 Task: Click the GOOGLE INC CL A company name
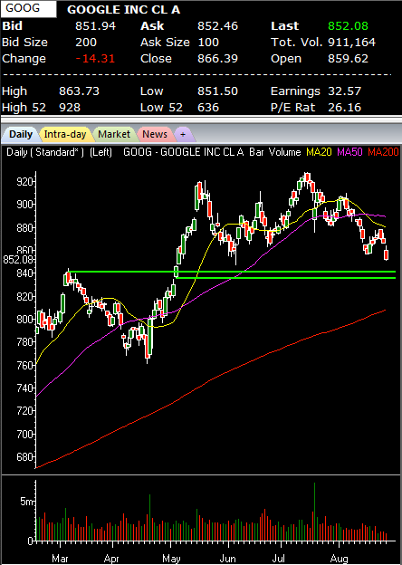123,10
